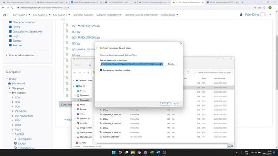Select Q04.py in Explorer file list
This screenshot has height=156, width=278.
[x=105, y=110]
